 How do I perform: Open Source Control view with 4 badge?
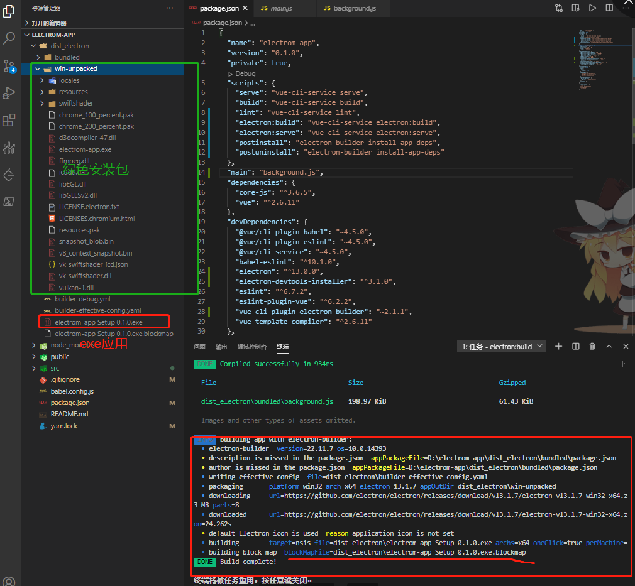(9, 66)
